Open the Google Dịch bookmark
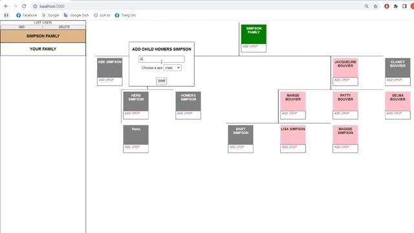The image size is (414, 233). pos(76,16)
